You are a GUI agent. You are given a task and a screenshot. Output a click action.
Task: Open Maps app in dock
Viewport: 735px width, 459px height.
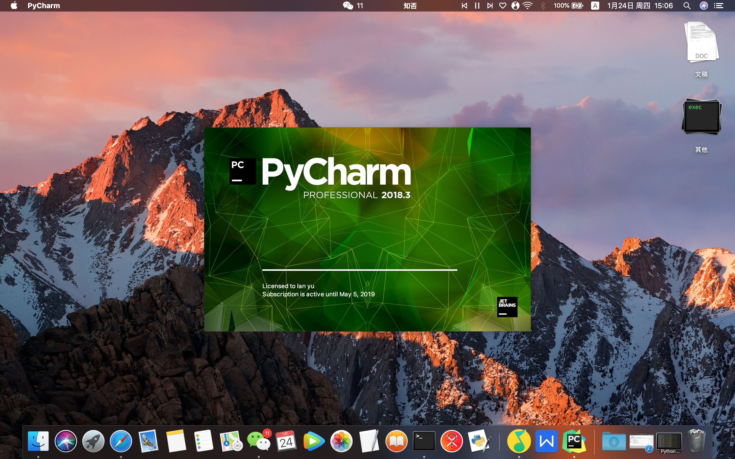coord(231,441)
